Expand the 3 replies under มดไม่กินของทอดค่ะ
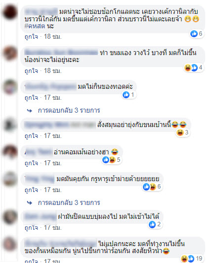The width and height of the screenshot is (219, 263). click(x=69, y=110)
